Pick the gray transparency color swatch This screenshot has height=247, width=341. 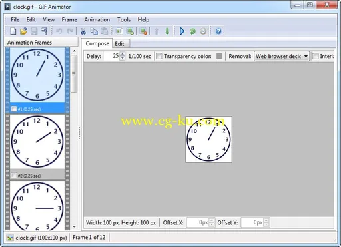coord(219,56)
